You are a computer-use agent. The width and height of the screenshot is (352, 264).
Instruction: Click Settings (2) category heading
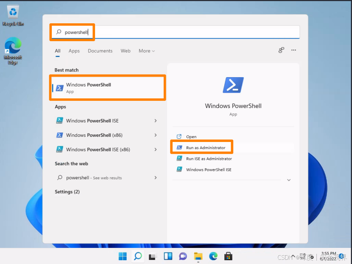point(67,192)
